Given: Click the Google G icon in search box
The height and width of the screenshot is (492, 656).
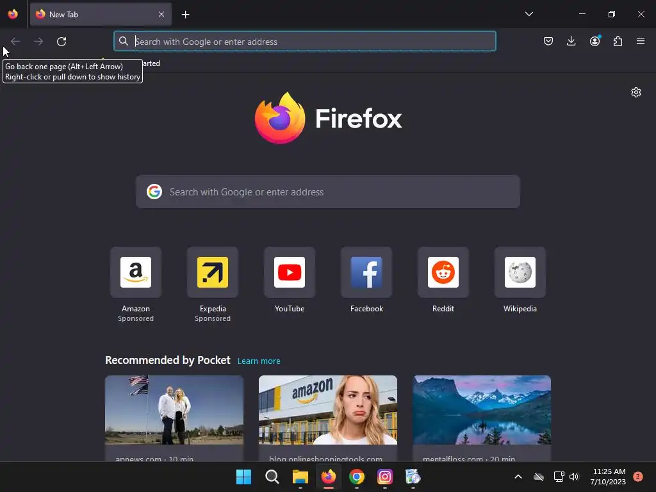Looking at the screenshot, I should [154, 192].
